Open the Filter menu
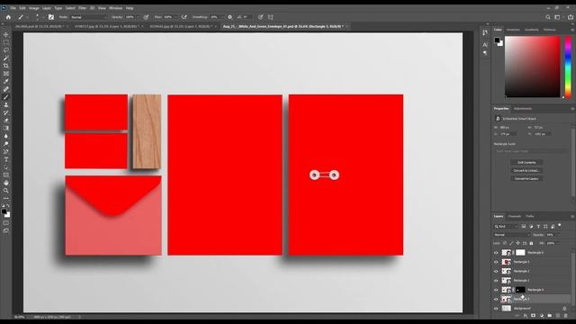The height and width of the screenshot is (324, 576). (x=82, y=8)
